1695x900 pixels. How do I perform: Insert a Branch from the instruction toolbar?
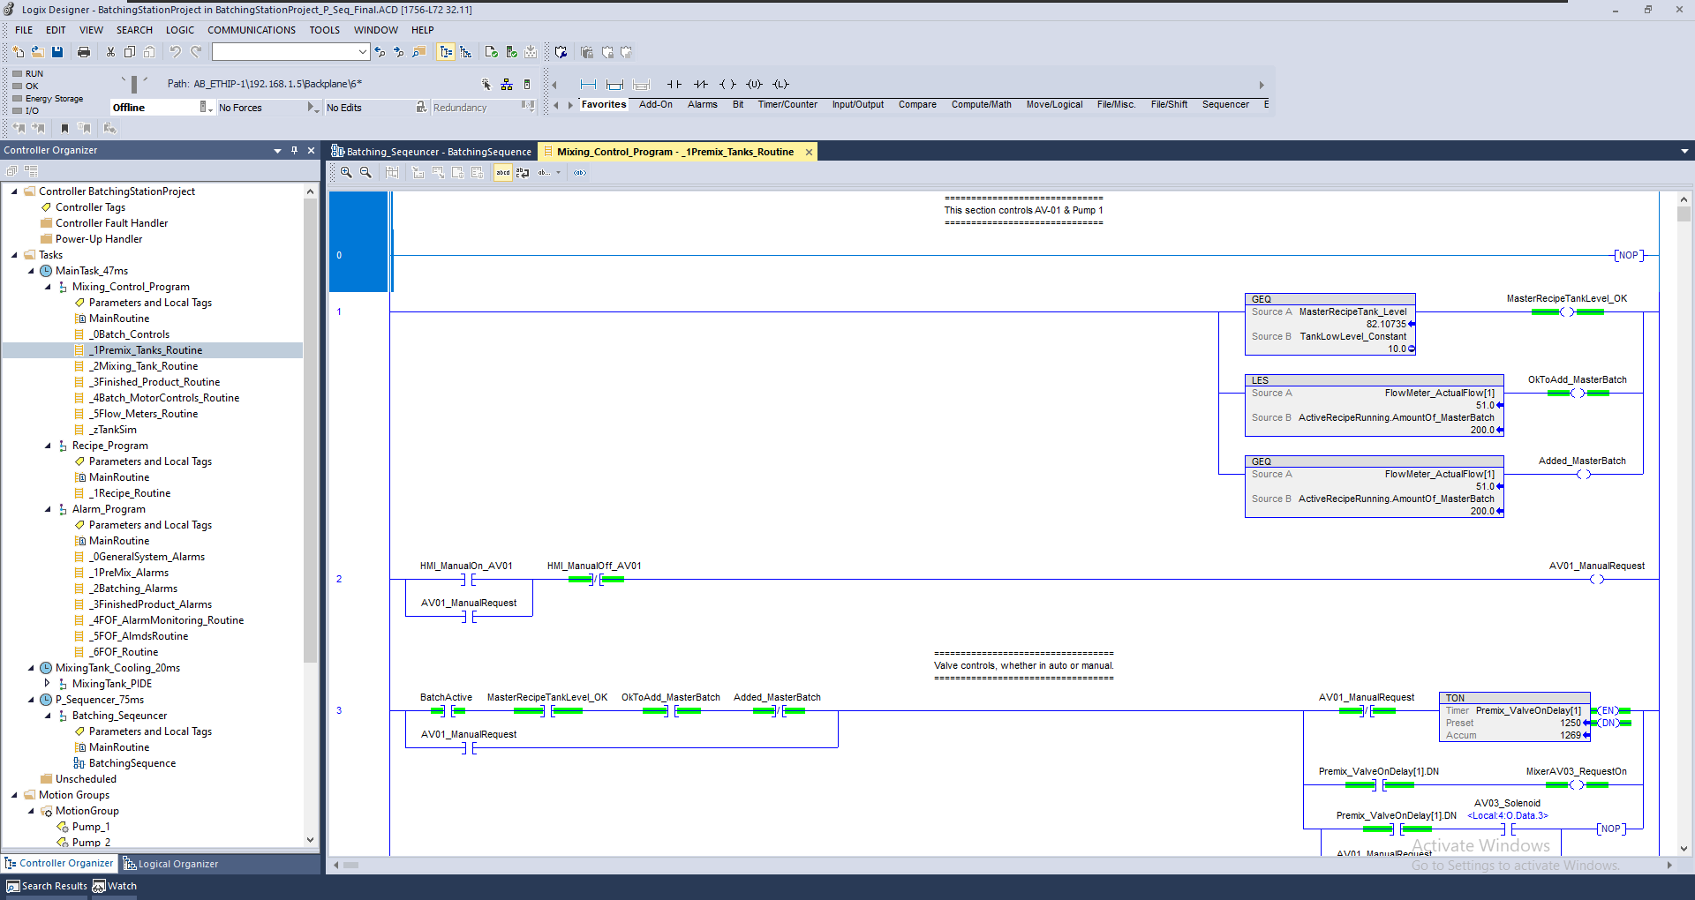pos(615,85)
